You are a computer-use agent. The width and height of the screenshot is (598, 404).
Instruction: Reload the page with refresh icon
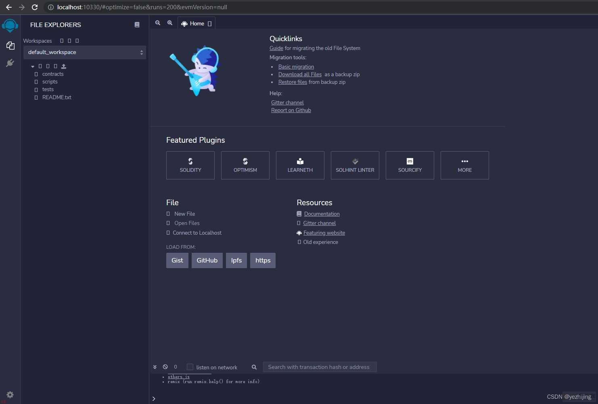[35, 7]
